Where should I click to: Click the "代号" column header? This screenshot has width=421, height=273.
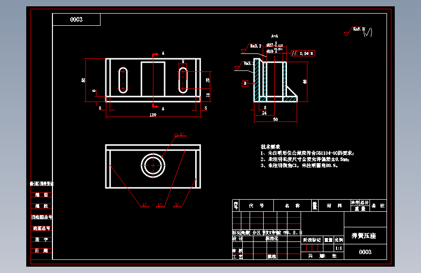(x=256, y=205)
